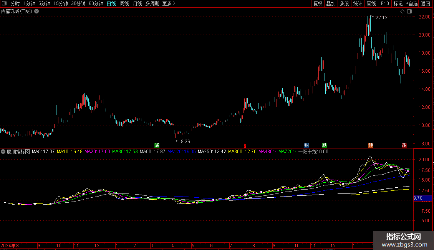Select the 1分钟 period
434x250 pixels.
29,3
